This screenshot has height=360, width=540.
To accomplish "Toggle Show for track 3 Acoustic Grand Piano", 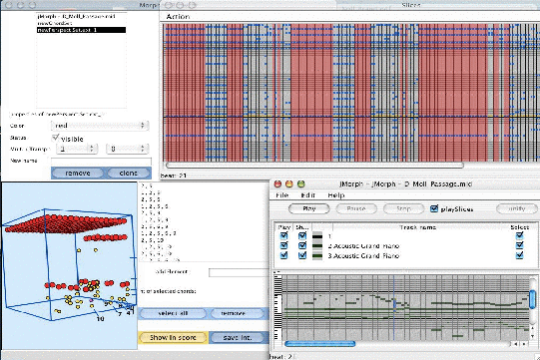I will [x=302, y=255].
